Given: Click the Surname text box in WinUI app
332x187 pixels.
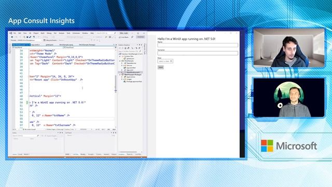Looking at the screenshot, I should pyautogui.click(x=198, y=53).
